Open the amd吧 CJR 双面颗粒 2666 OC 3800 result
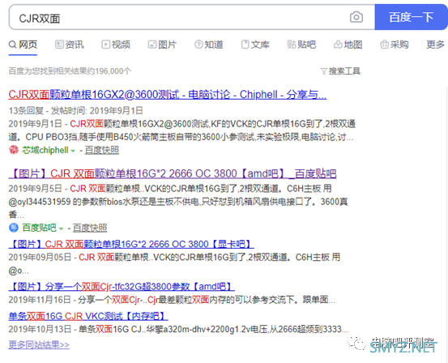448x363 pixels. [173, 173]
